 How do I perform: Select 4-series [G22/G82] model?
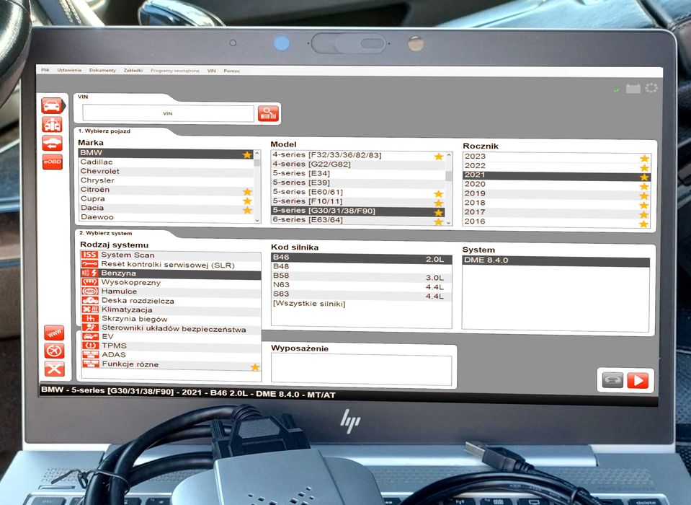click(x=357, y=164)
